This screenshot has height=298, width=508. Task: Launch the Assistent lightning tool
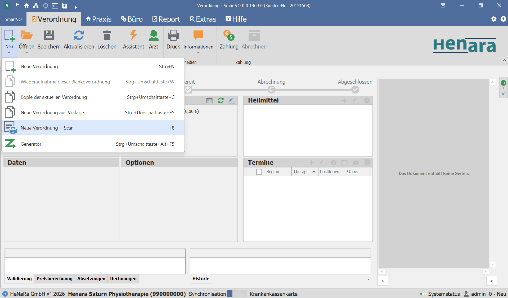pos(134,40)
